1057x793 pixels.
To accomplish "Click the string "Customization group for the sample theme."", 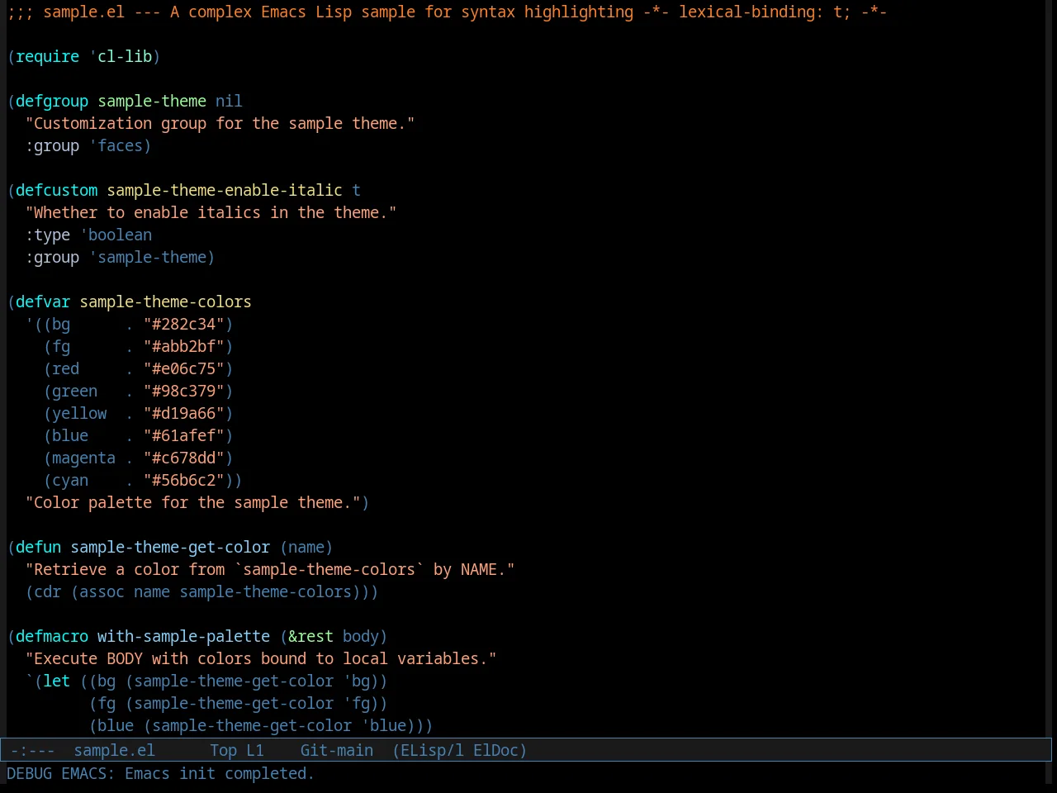I will click(x=220, y=123).
